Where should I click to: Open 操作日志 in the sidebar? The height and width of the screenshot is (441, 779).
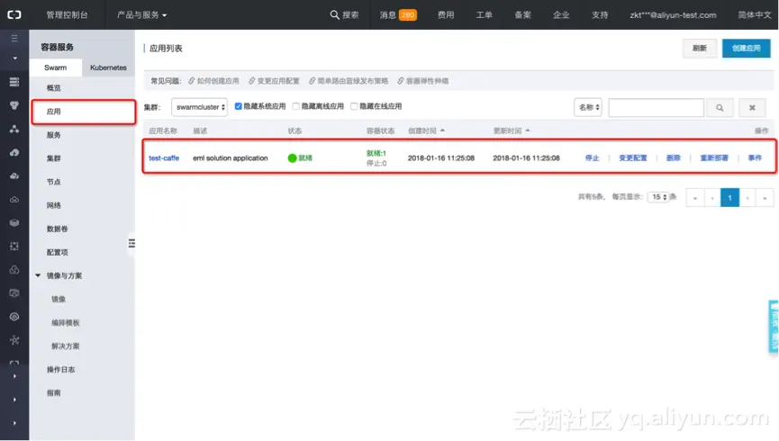point(60,370)
